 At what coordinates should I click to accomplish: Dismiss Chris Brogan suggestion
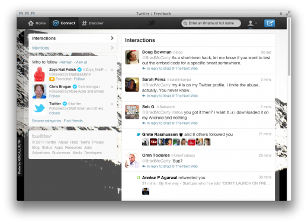point(112,87)
